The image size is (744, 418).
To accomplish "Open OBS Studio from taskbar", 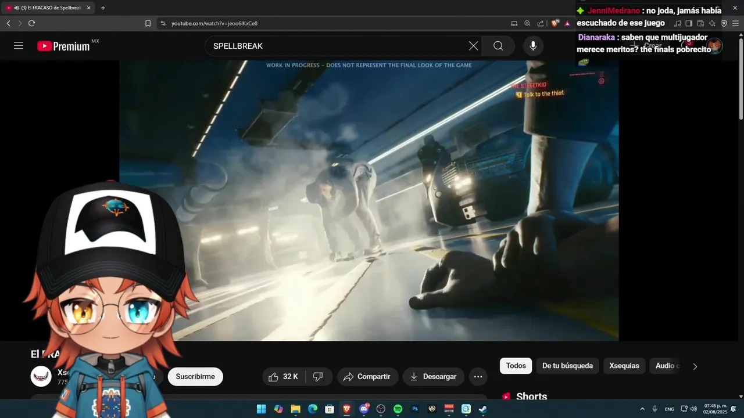I will click(381, 409).
